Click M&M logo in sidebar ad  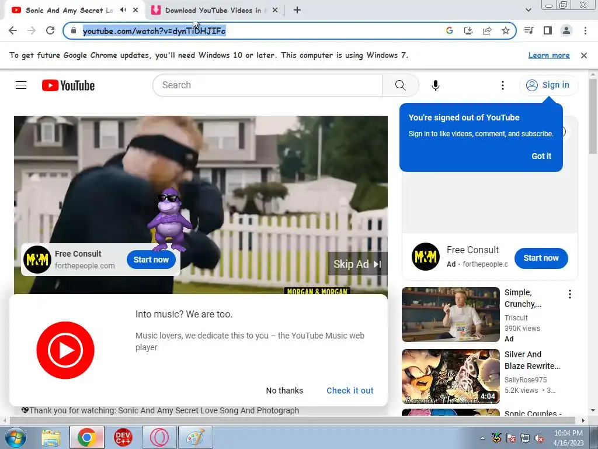426,257
